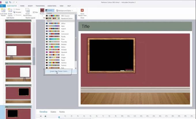Screen dimensions: 196x119
Task: Collapse the Colors dropdown button
Action: pos(50,11)
